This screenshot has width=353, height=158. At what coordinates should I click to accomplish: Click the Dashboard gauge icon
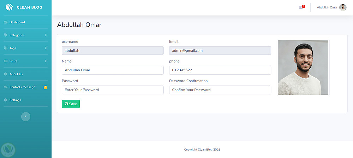click(6, 22)
